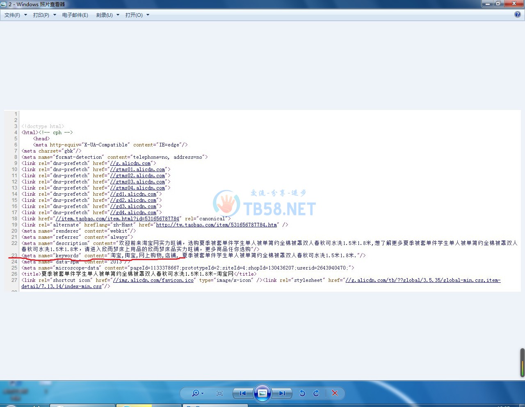
Task: Restore down the photo viewer window
Action: tap(498, 4)
